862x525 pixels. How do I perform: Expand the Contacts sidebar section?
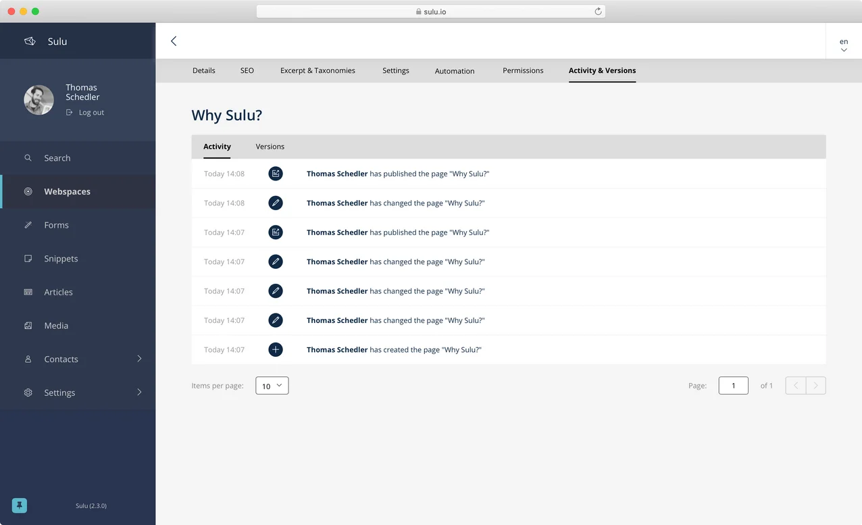139,359
